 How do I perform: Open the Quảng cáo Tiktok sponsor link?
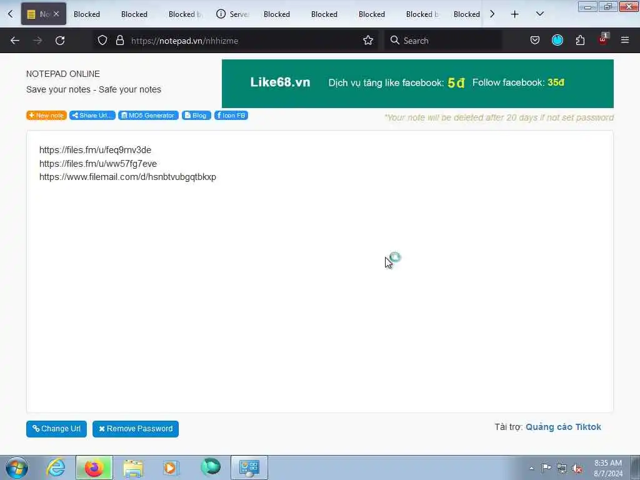pyautogui.click(x=563, y=427)
